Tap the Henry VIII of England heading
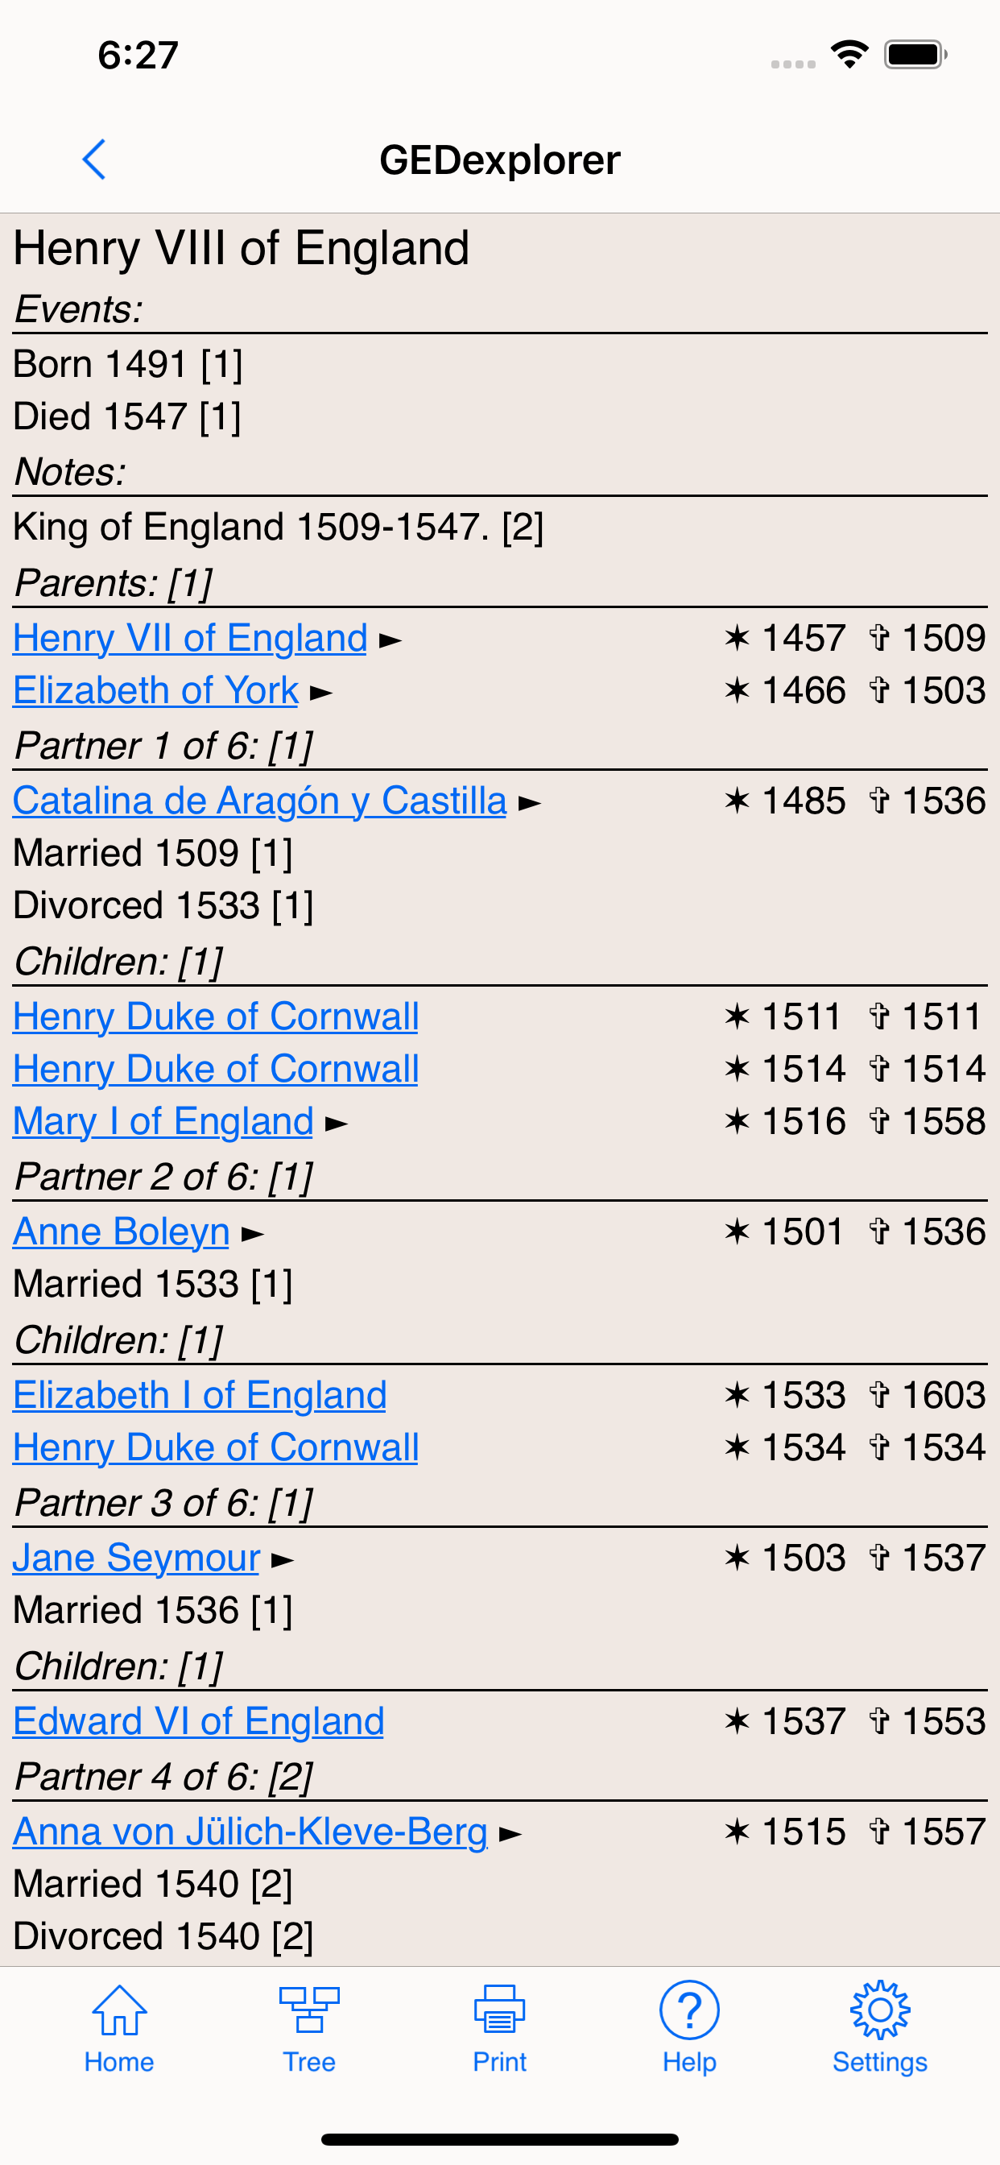Viewport: 1000px width, 2165px height. point(242,249)
